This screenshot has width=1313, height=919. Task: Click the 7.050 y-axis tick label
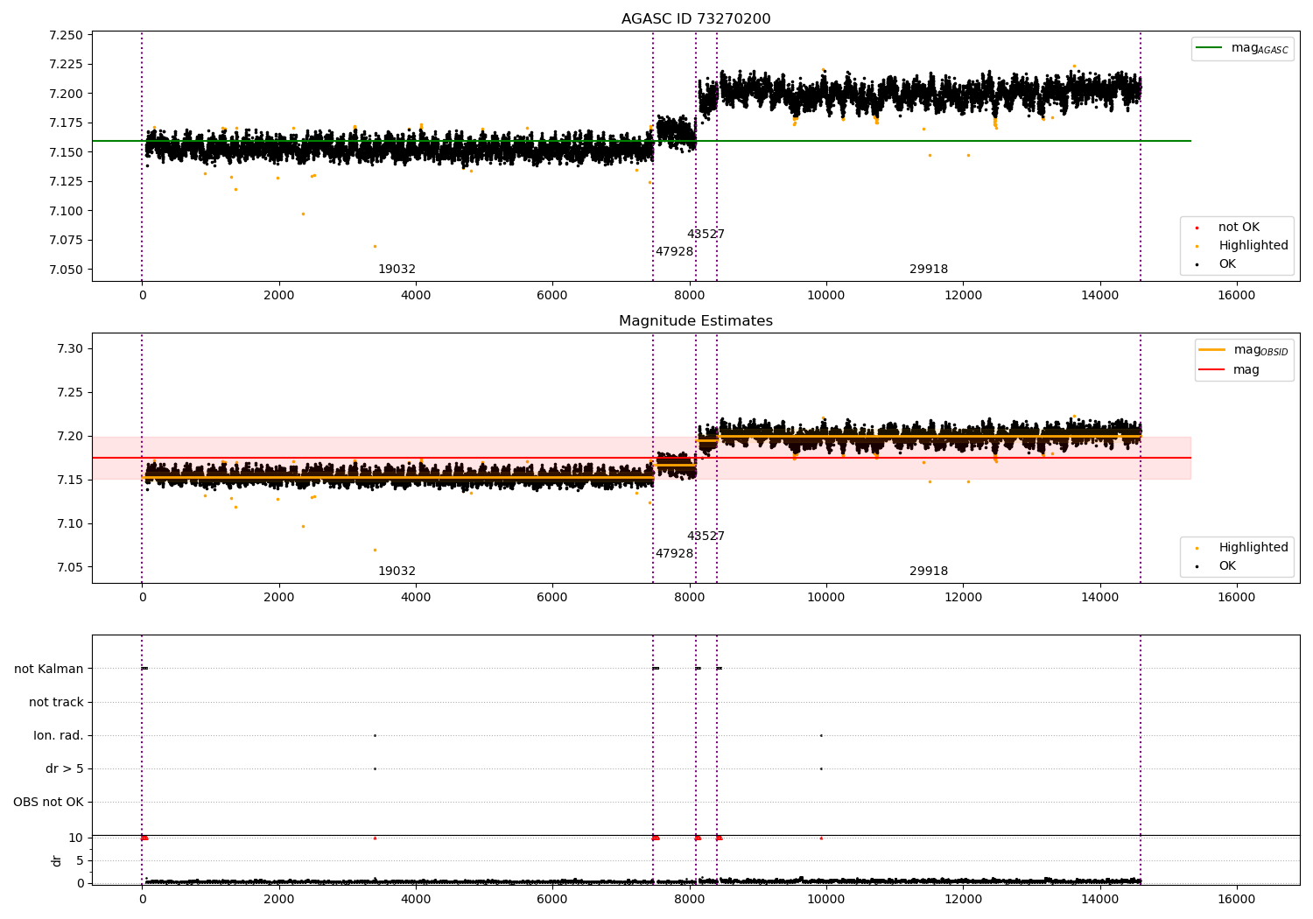point(67,270)
